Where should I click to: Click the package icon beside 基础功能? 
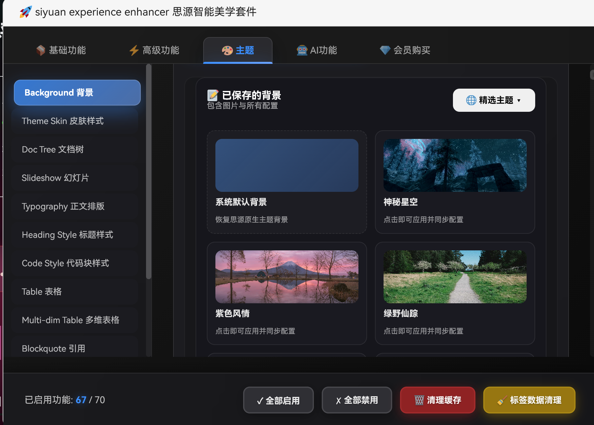41,50
